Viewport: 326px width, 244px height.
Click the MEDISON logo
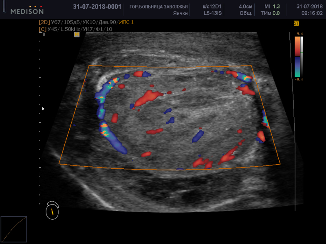click(27, 10)
